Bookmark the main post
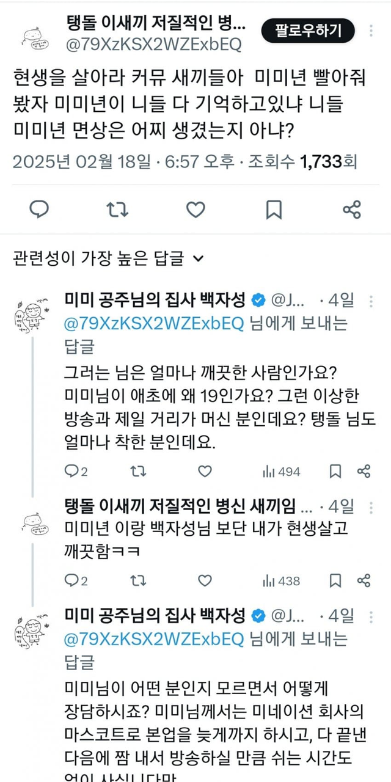The image size is (391, 782). pyautogui.click(x=274, y=210)
